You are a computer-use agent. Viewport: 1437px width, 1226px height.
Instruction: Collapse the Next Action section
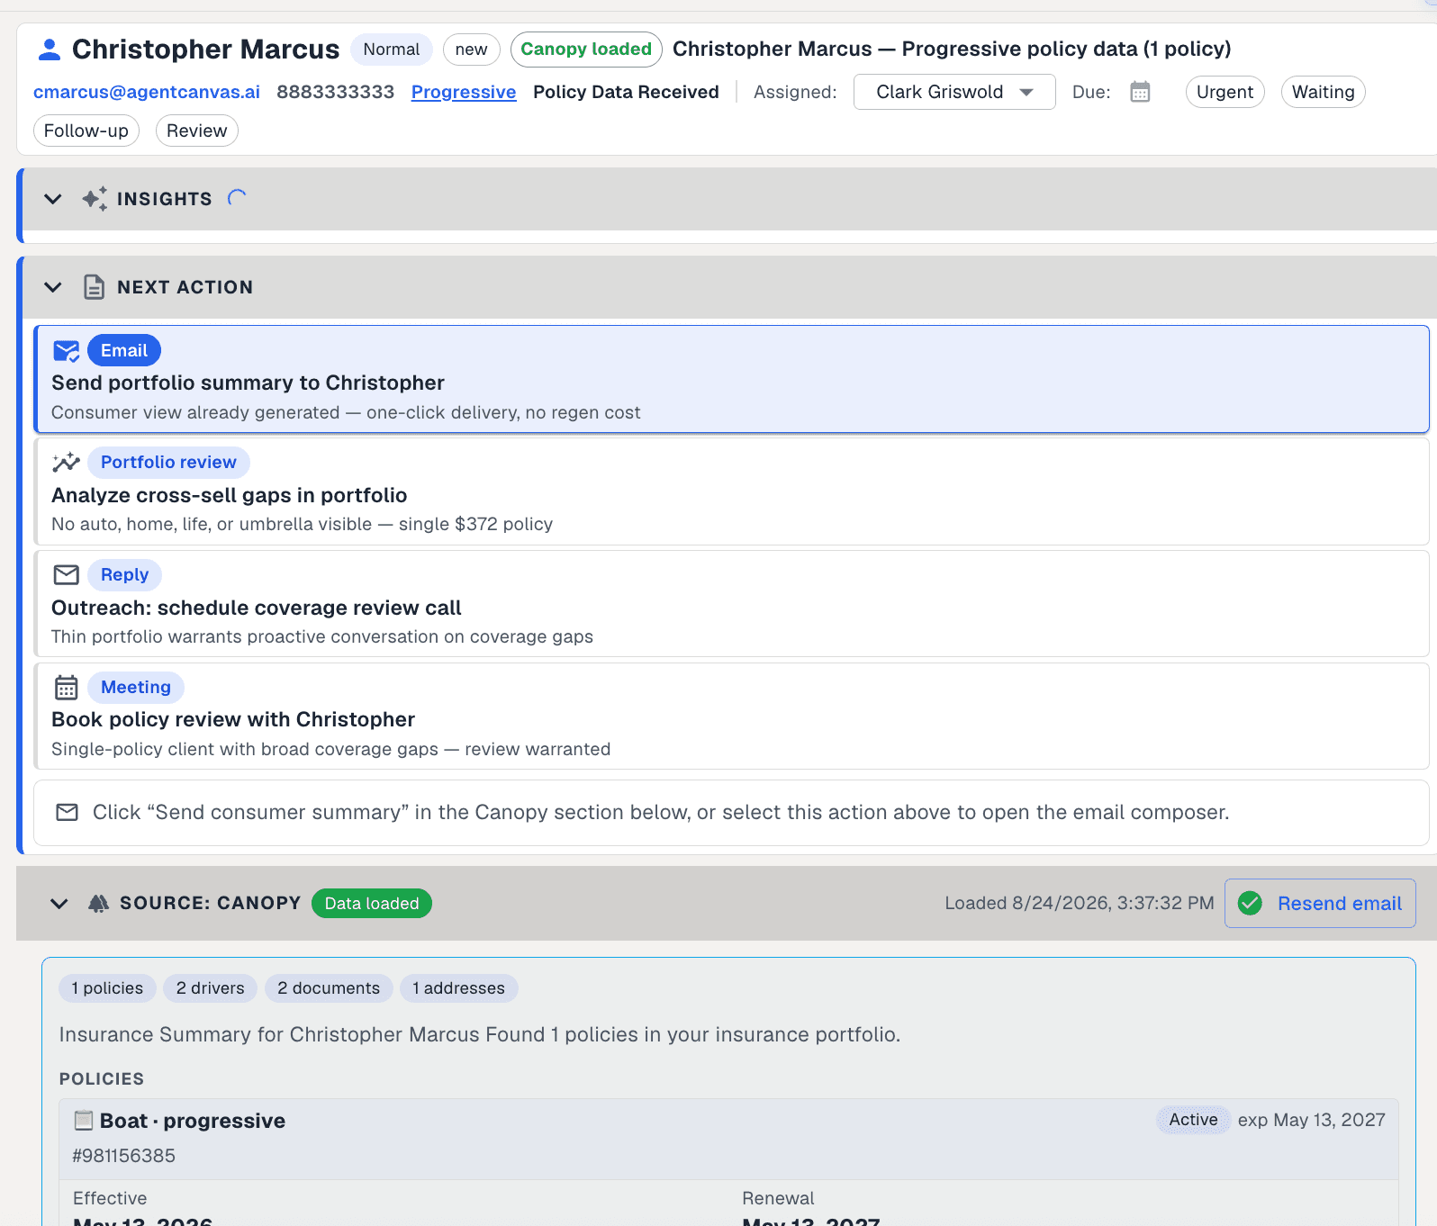click(x=53, y=287)
